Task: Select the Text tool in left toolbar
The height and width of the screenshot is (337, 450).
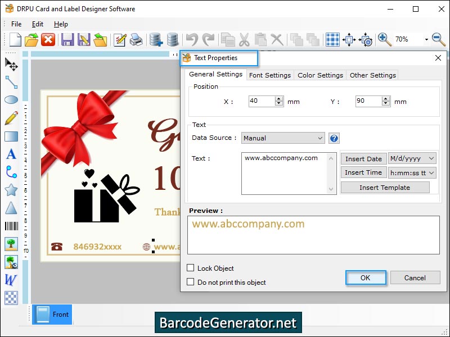Action: 10,154
